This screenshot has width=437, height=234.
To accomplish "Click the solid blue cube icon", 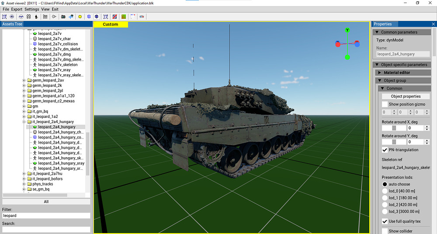I will pos(97,17).
